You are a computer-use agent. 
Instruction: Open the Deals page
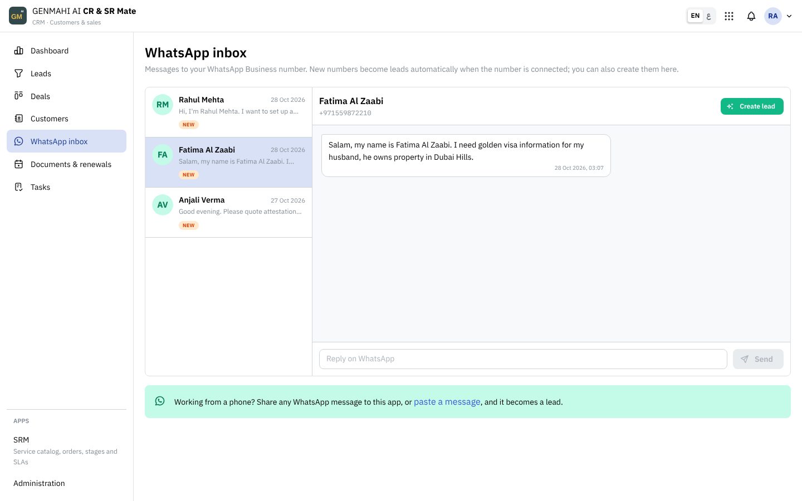click(66, 96)
